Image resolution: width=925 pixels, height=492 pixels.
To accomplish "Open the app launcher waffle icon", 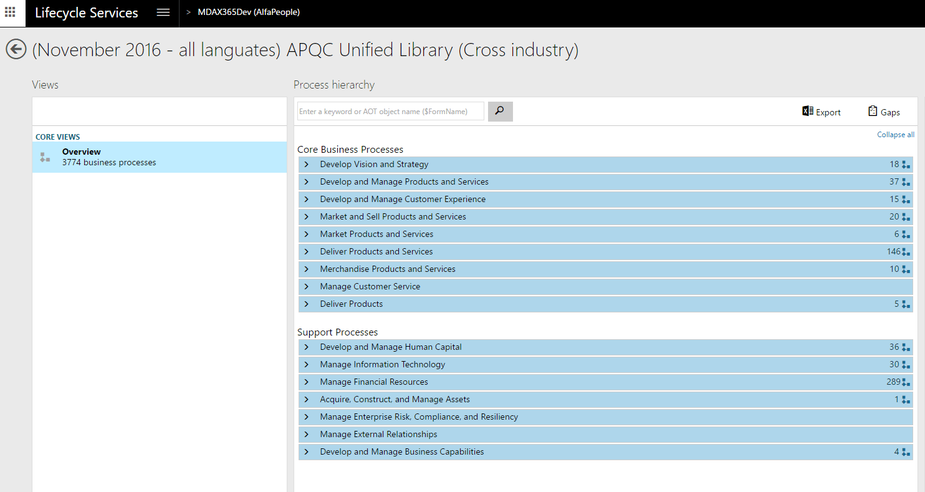I will click(x=10, y=12).
